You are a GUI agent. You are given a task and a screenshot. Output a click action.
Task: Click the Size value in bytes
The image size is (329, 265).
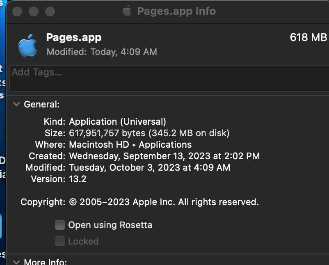point(149,133)
